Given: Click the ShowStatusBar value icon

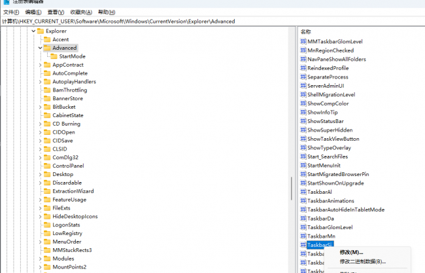Looking at the screenshot, I should pos(303,121).
